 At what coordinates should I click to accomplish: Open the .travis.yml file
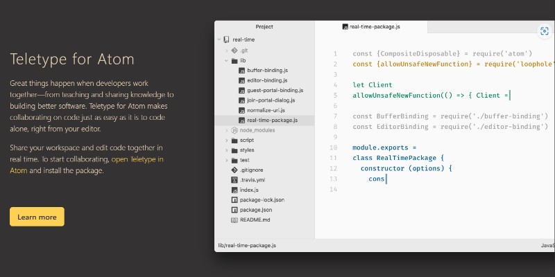point(253,180)
